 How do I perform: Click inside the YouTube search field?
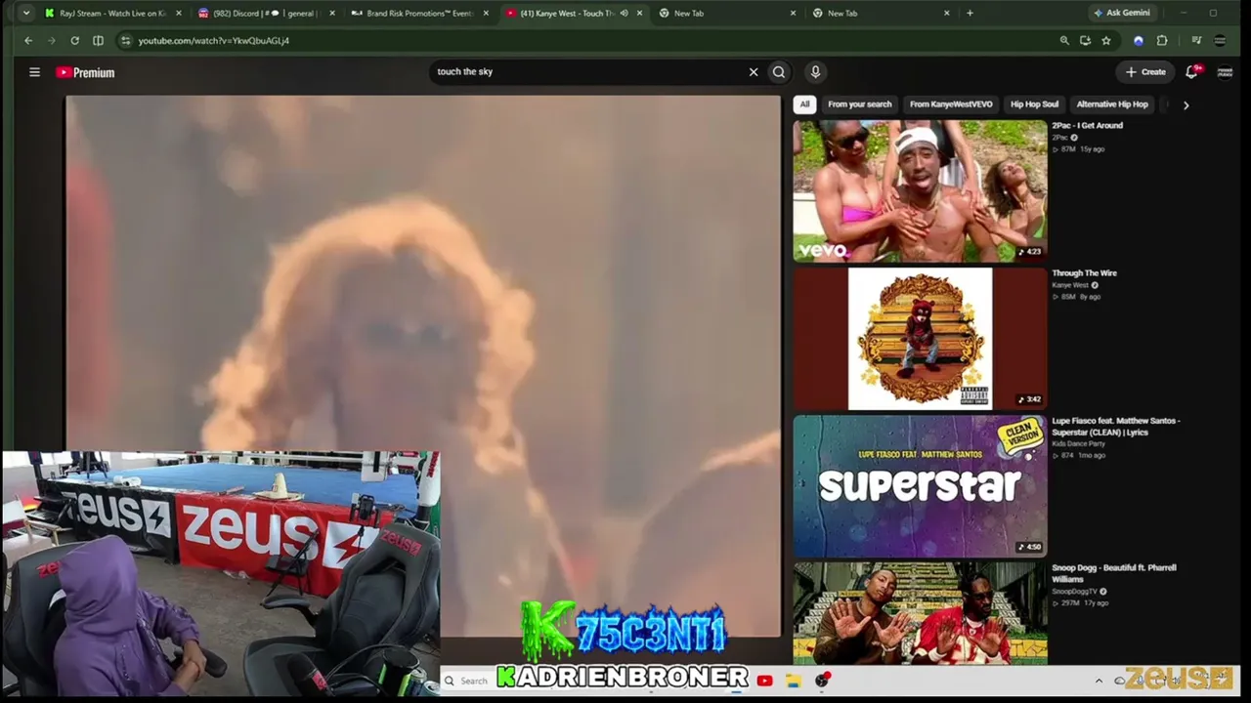(x=589, y=72)
